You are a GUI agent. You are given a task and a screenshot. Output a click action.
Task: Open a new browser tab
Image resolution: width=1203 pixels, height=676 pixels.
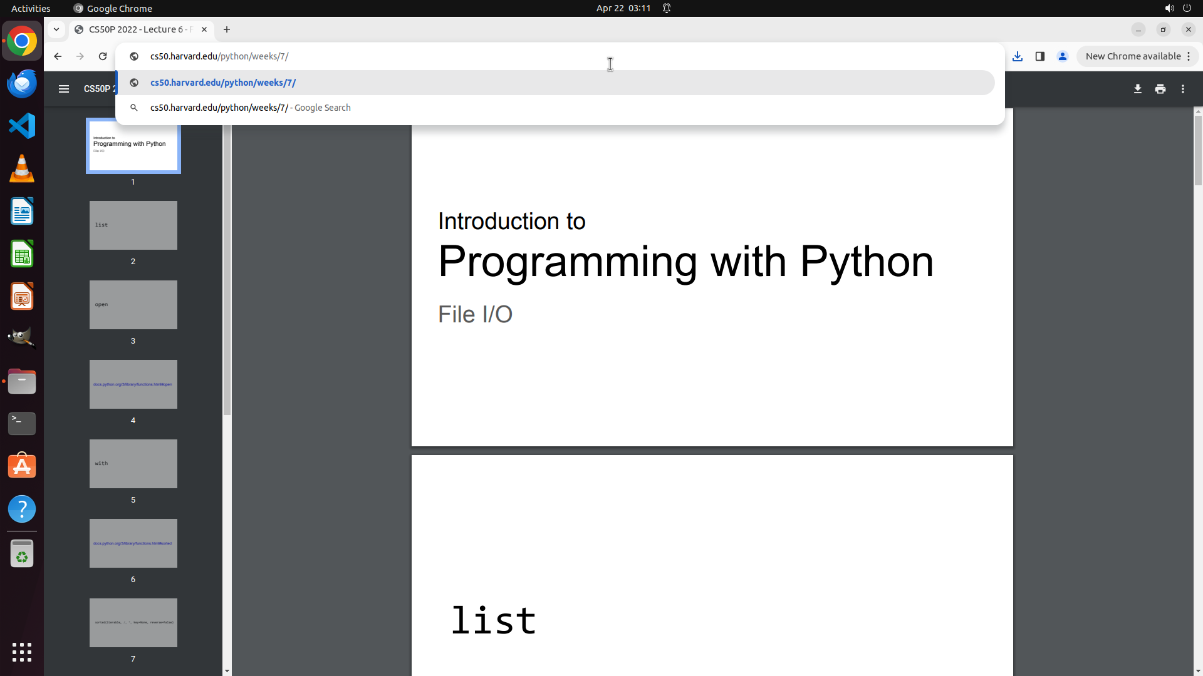point(227,29)
